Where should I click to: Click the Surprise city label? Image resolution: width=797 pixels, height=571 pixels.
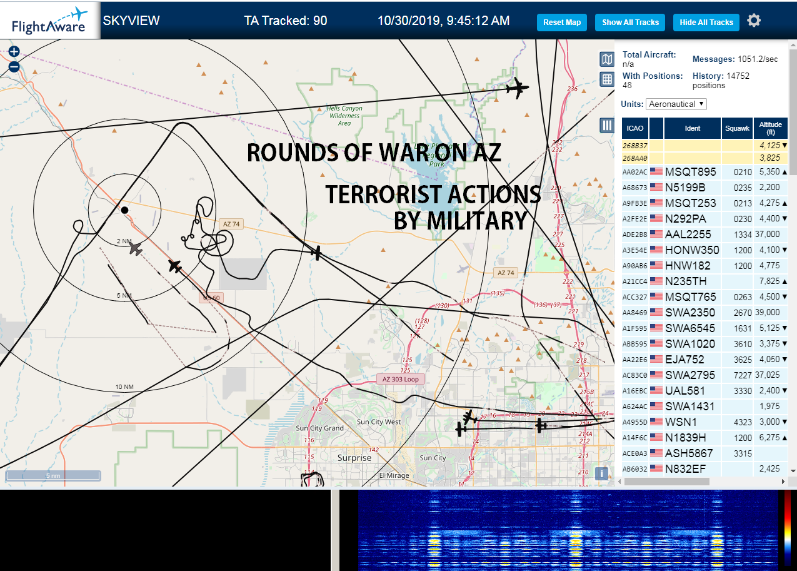coord(354,458)
